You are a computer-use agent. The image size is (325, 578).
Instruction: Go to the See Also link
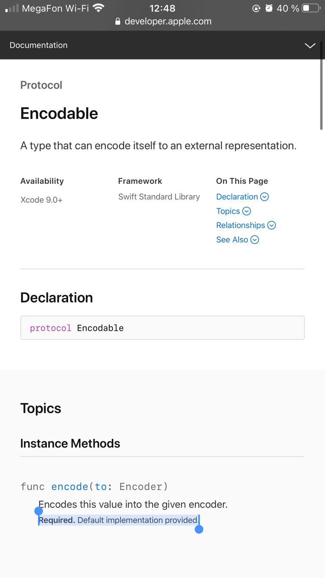tap(232, 240)
